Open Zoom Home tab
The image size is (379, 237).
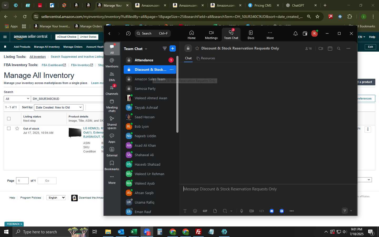(191, 34)
